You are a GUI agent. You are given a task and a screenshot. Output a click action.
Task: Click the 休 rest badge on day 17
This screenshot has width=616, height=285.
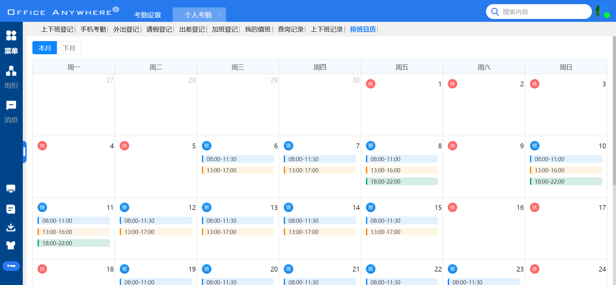point(535,208)
